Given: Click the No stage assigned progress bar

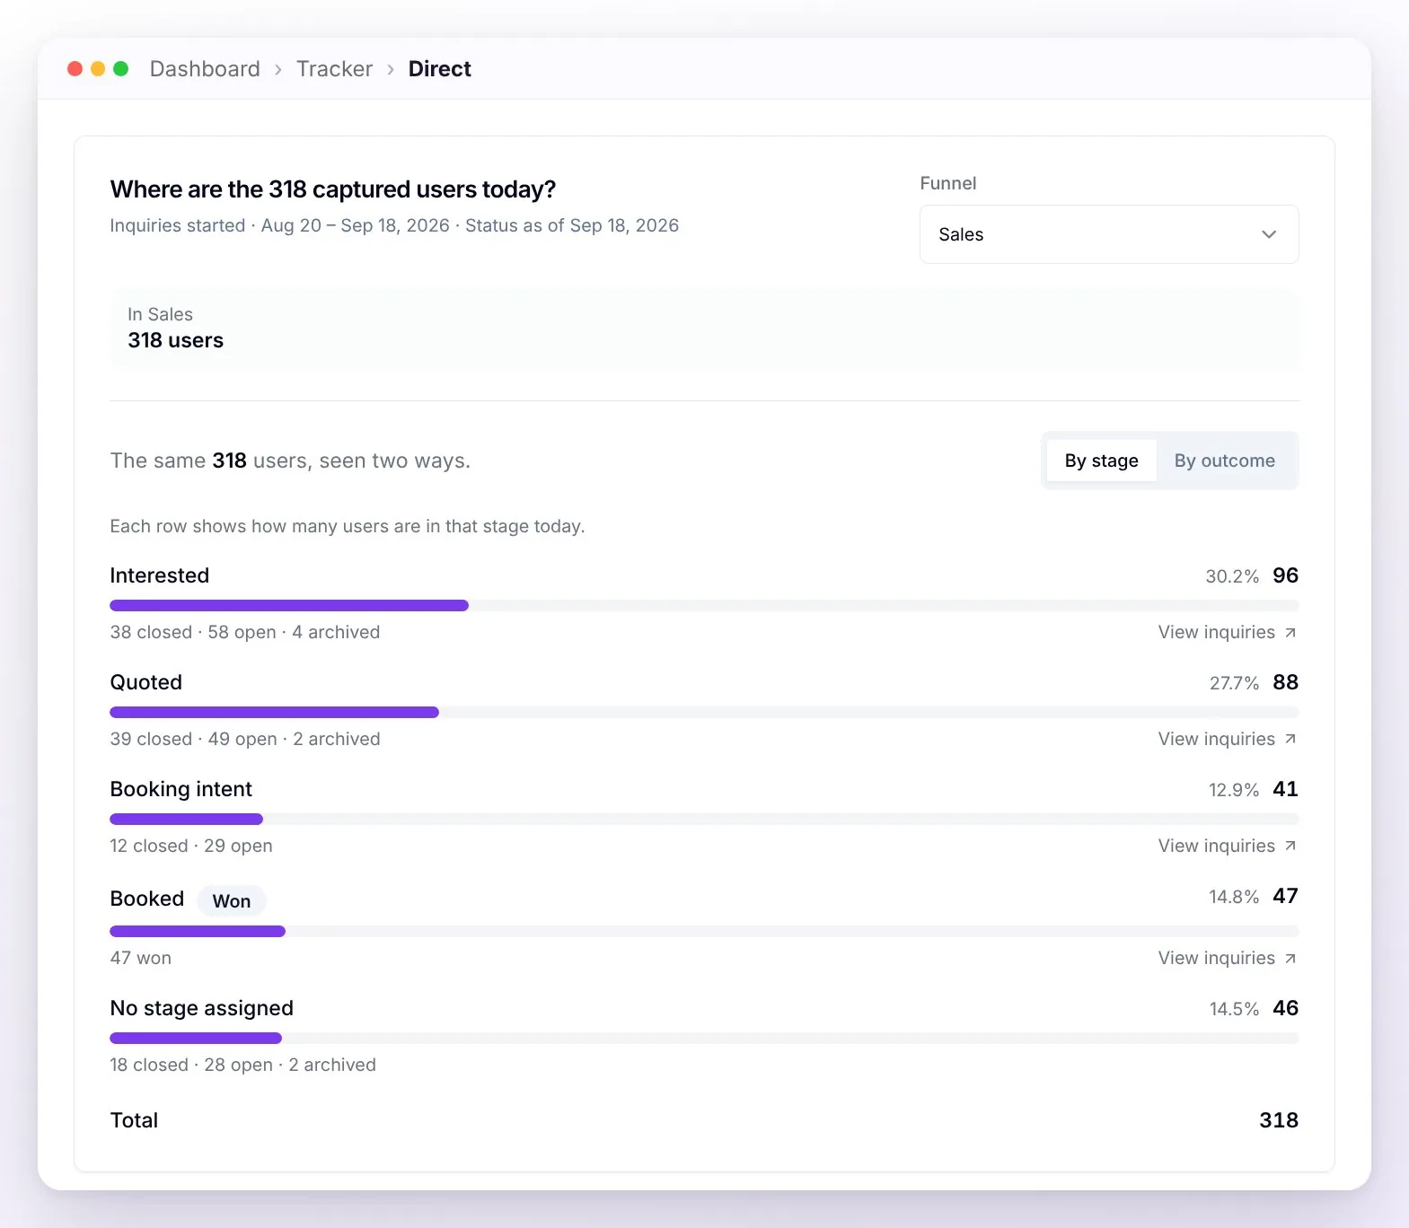Looking at the screenshot, I should 704,1038.
